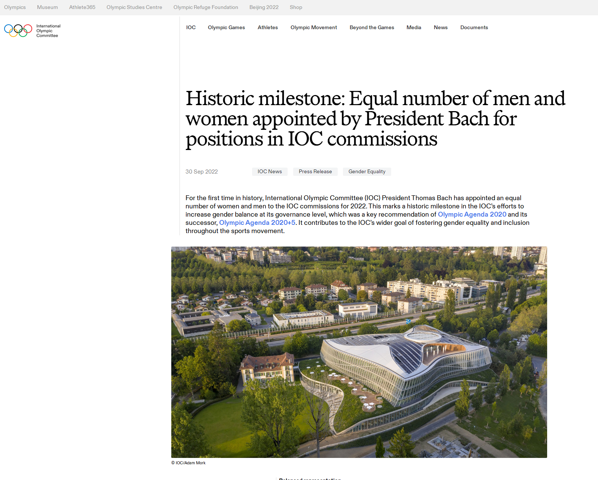Open the Olympic Movement menu
The height and width of the screenshot is (480, 598).
click(x=314, y=27)
